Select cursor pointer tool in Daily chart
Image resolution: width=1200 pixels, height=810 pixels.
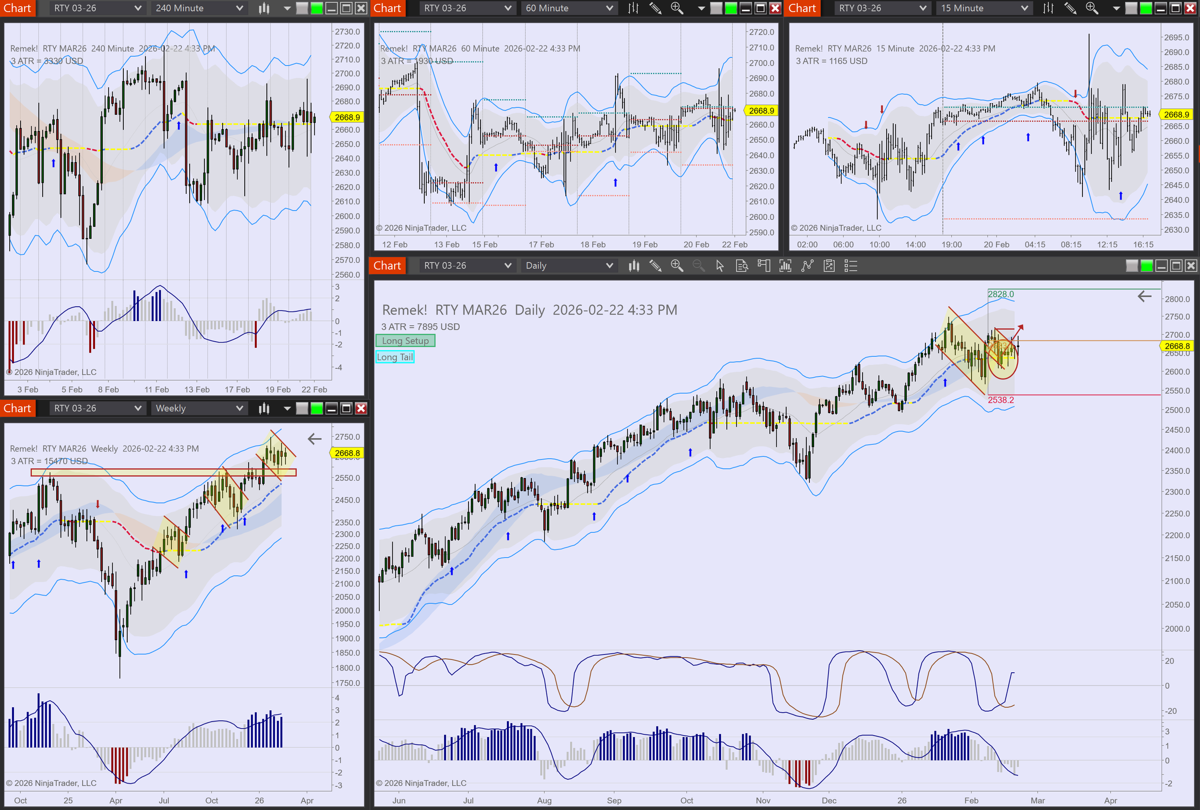[x=720, y=266]
